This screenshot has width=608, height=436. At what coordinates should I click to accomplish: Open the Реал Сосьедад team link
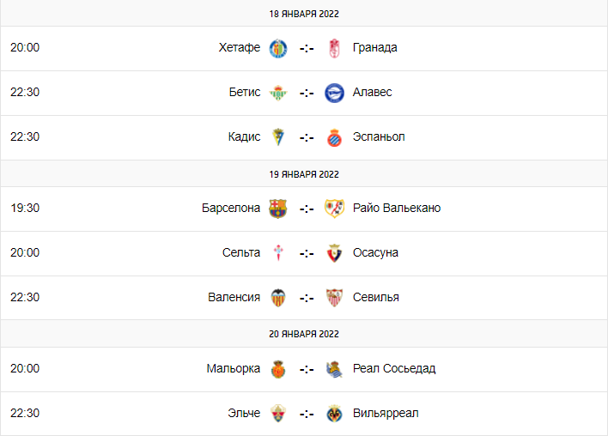click(393, 369)
